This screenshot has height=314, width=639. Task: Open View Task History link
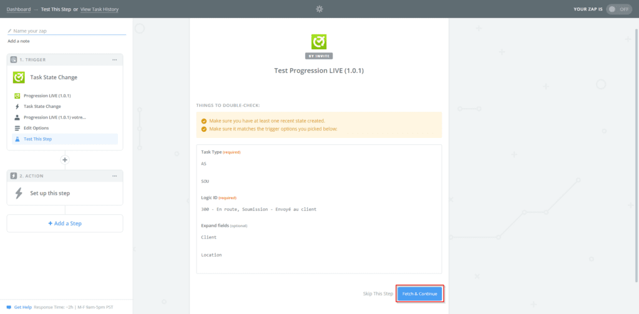(99, 9)
